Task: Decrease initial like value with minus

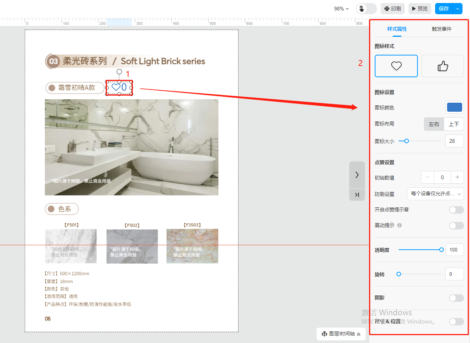Action: click(x=427, y=177)
